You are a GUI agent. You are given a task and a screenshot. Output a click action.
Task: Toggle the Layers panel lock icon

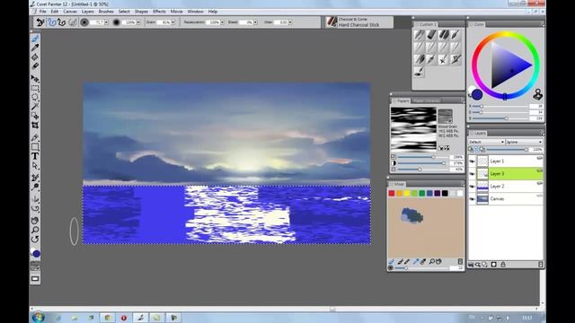503,265
